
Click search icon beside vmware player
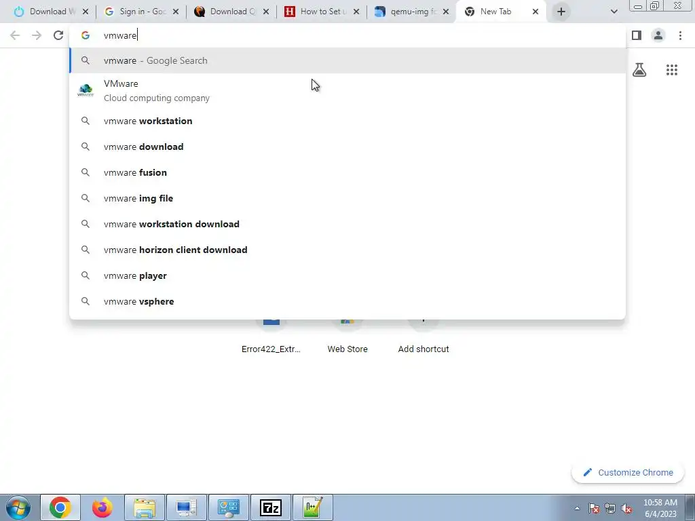86,275
